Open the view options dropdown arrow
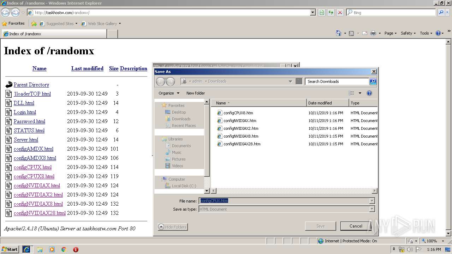Viewport: 452px width, 254px height. [360, 93]
